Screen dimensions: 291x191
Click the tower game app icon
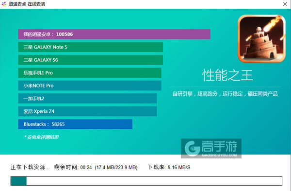coord(261,39)
